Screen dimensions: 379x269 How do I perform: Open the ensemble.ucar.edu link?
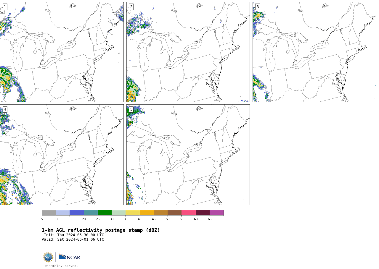click(62, 266)
